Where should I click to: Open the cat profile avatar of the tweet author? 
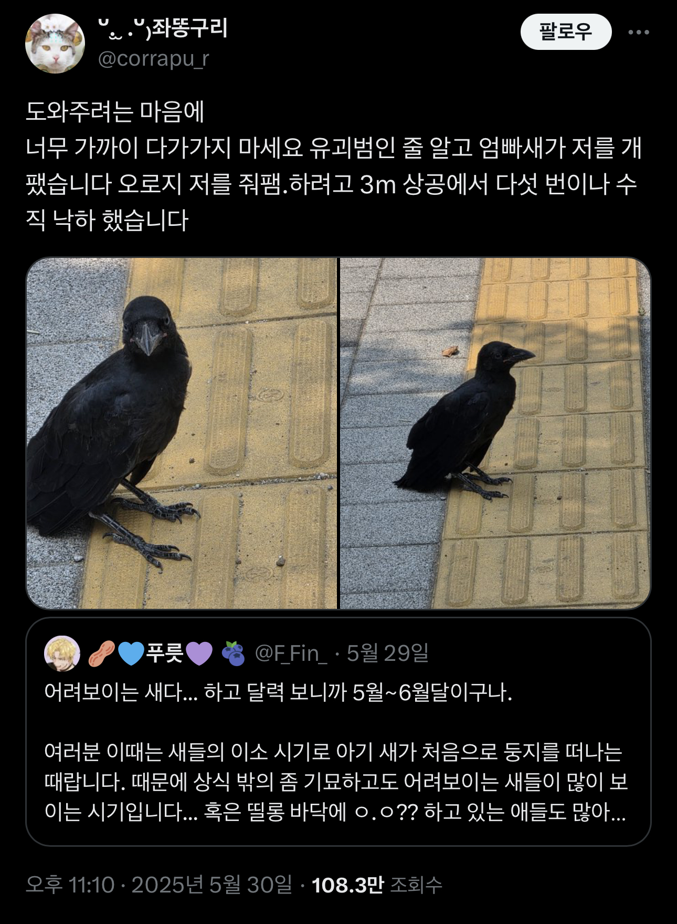point(55,44)
